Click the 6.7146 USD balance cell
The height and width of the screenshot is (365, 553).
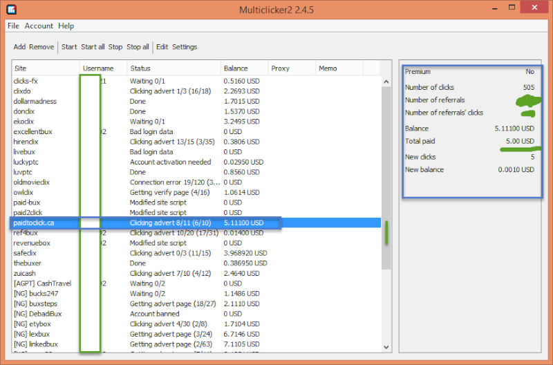(241, 335)
